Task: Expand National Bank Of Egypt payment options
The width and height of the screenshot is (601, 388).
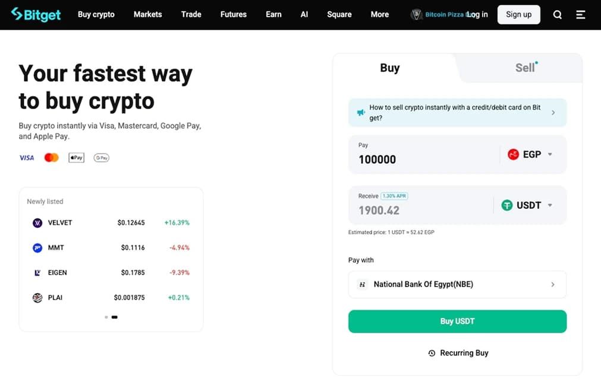Action: 457,284
